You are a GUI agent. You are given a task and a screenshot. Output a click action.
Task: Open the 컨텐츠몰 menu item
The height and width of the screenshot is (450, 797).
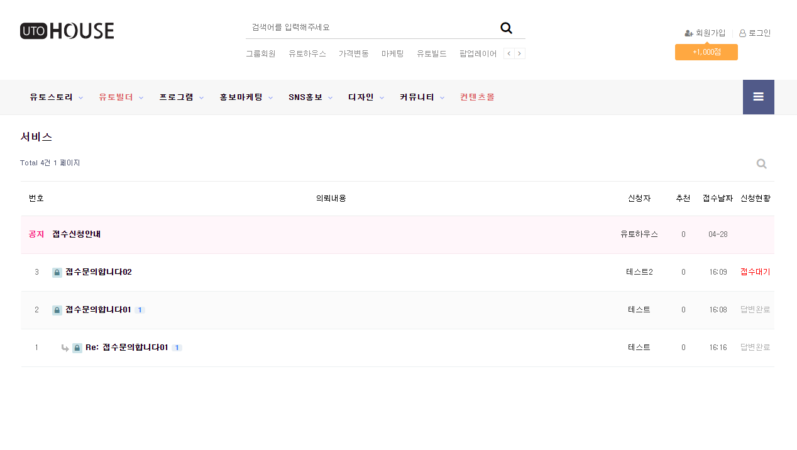(477, 97)
